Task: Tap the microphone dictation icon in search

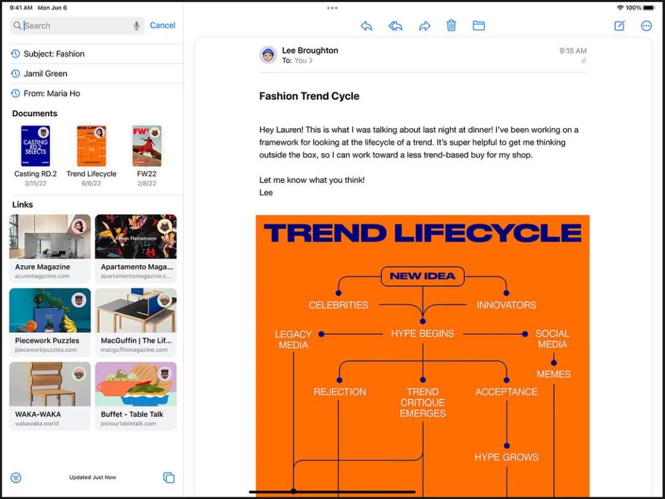Action: (x=137, y=26)
